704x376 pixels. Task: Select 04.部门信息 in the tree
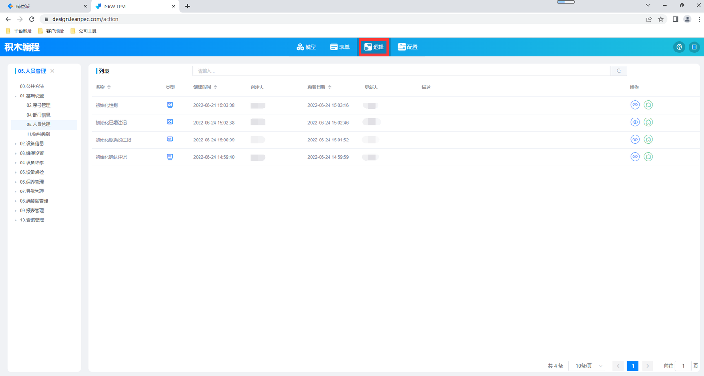click(38, 115)
